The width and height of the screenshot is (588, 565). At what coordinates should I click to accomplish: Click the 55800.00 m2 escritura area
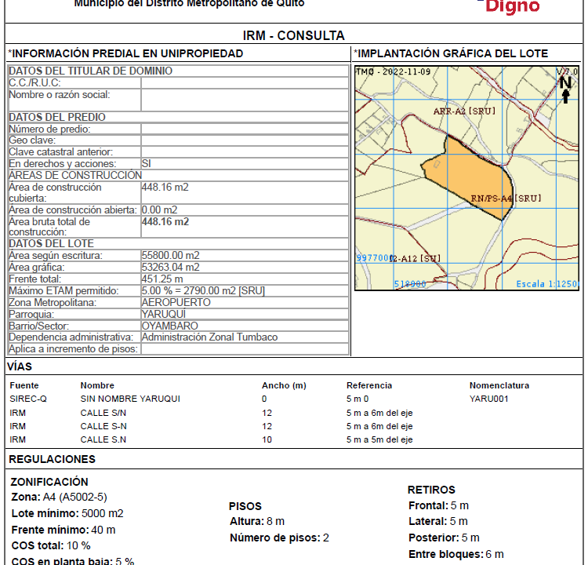[x=171, y=256]
